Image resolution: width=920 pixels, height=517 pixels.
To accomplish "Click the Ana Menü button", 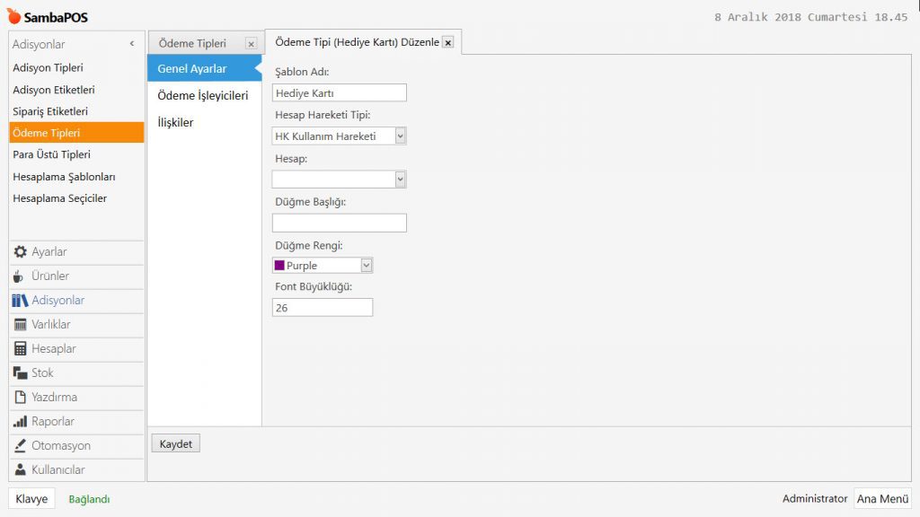I will 882,499.
